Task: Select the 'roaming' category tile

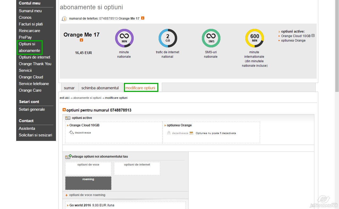Action: [x=88, y=183]
